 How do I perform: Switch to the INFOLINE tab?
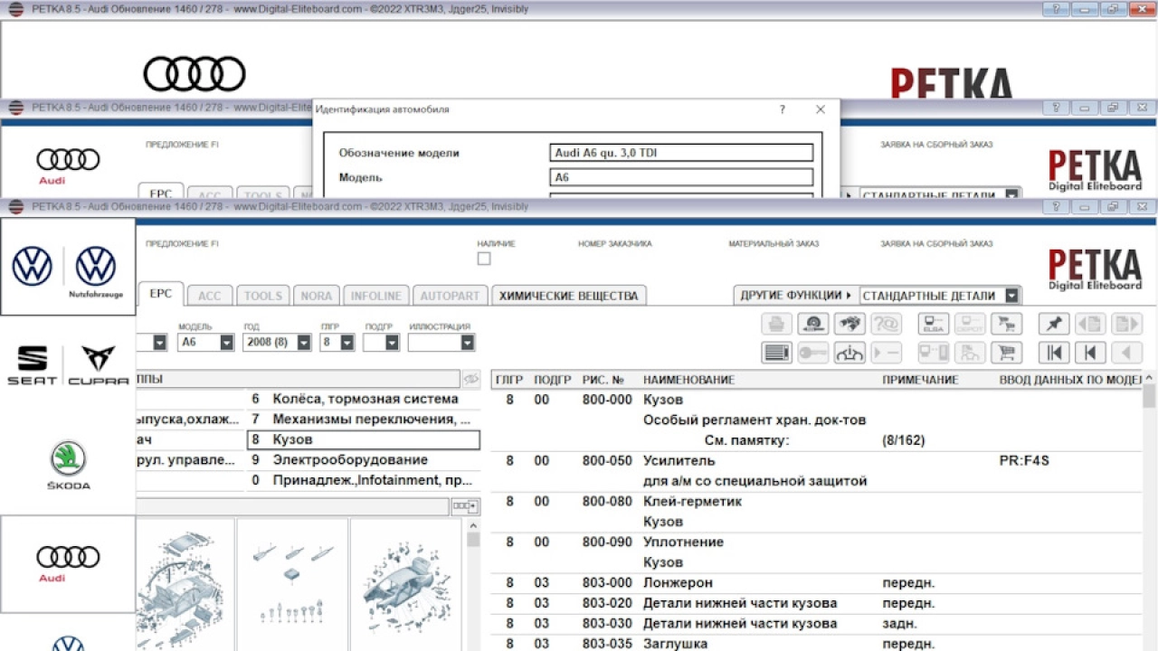click(x=376, y=296)
